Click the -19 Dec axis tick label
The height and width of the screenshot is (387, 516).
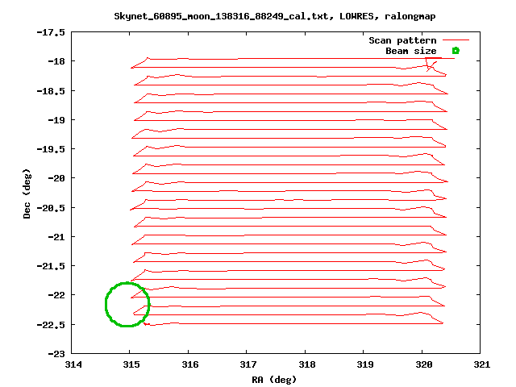pos(56,120)
